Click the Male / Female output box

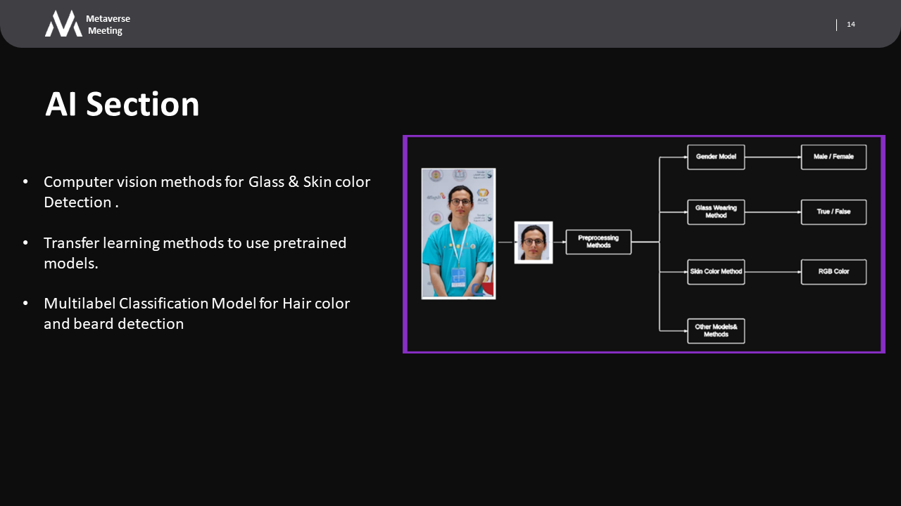point(833,157)
